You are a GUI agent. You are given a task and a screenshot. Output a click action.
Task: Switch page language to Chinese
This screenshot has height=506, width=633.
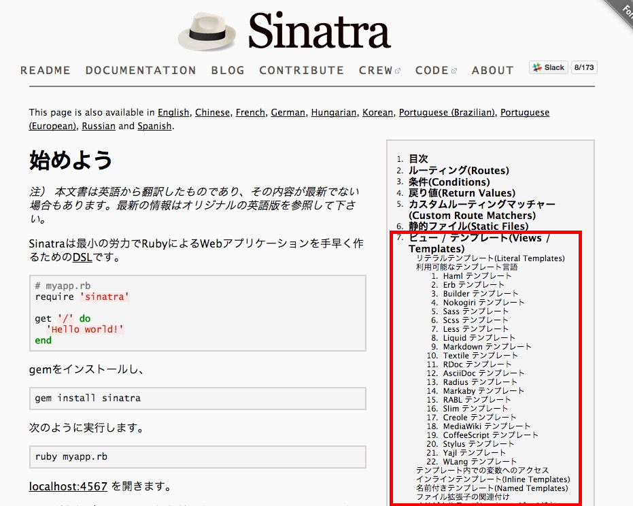[x=212, y=112]
